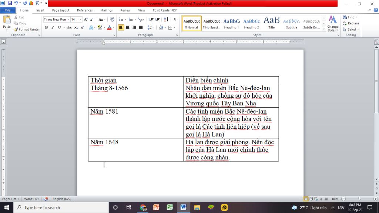379x213 pixels.
Task: Expand the Numbering list dropdown
Action: 135,19
